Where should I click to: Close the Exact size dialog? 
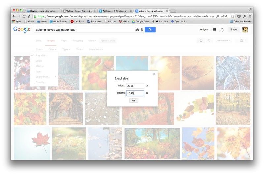pyautogui.click(x=154, y=74)
